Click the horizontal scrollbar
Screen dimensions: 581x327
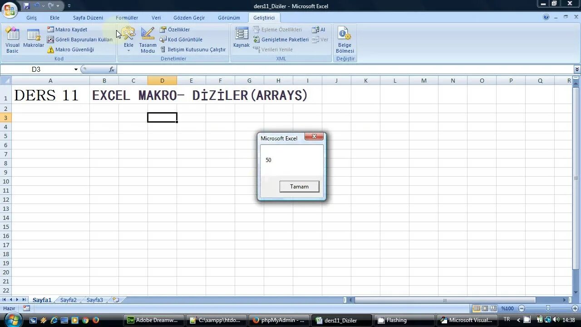(x=445, y=300)
